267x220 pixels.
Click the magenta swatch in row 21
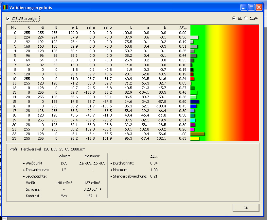(192, 129)
